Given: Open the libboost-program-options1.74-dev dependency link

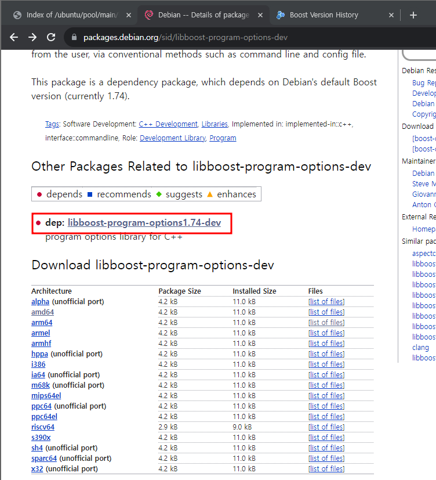Looking at the screenshot, I should pyautogui.click(x=144, y=223).
